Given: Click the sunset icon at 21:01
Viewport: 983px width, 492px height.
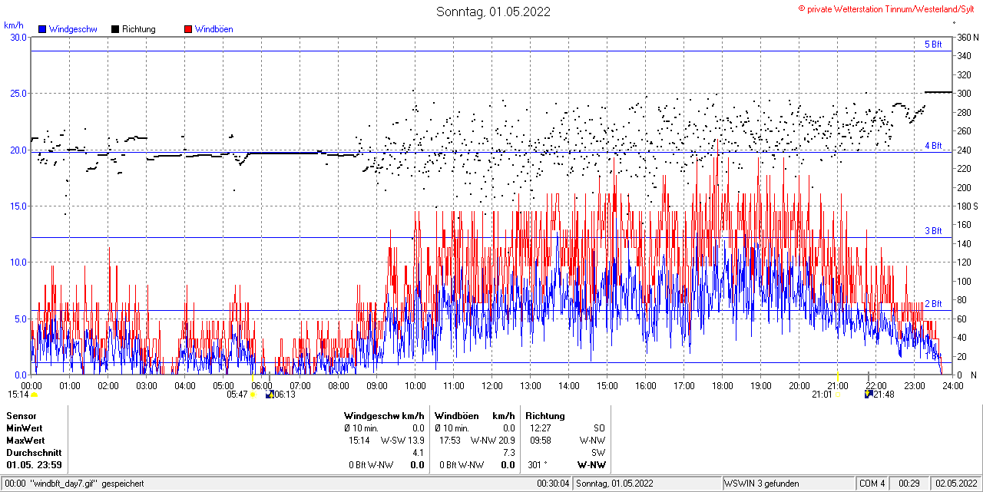Looking at the screenshot, I should [837, 395].
